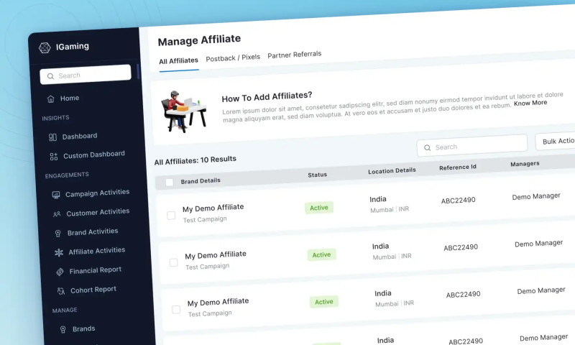
Task: Select the Campaign Activities icon
Action: (56, 195)
